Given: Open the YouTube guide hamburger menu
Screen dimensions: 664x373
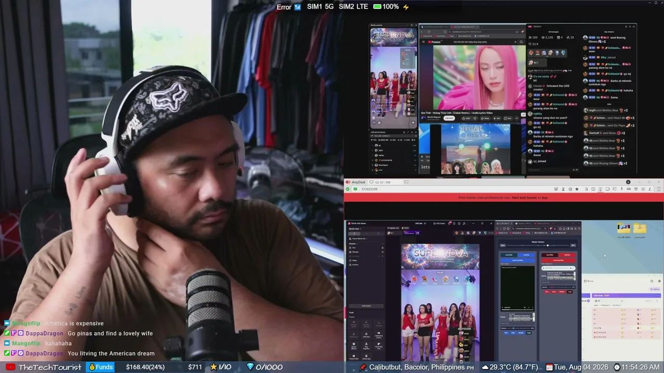Looking at the screenshot, I should 423,42.
